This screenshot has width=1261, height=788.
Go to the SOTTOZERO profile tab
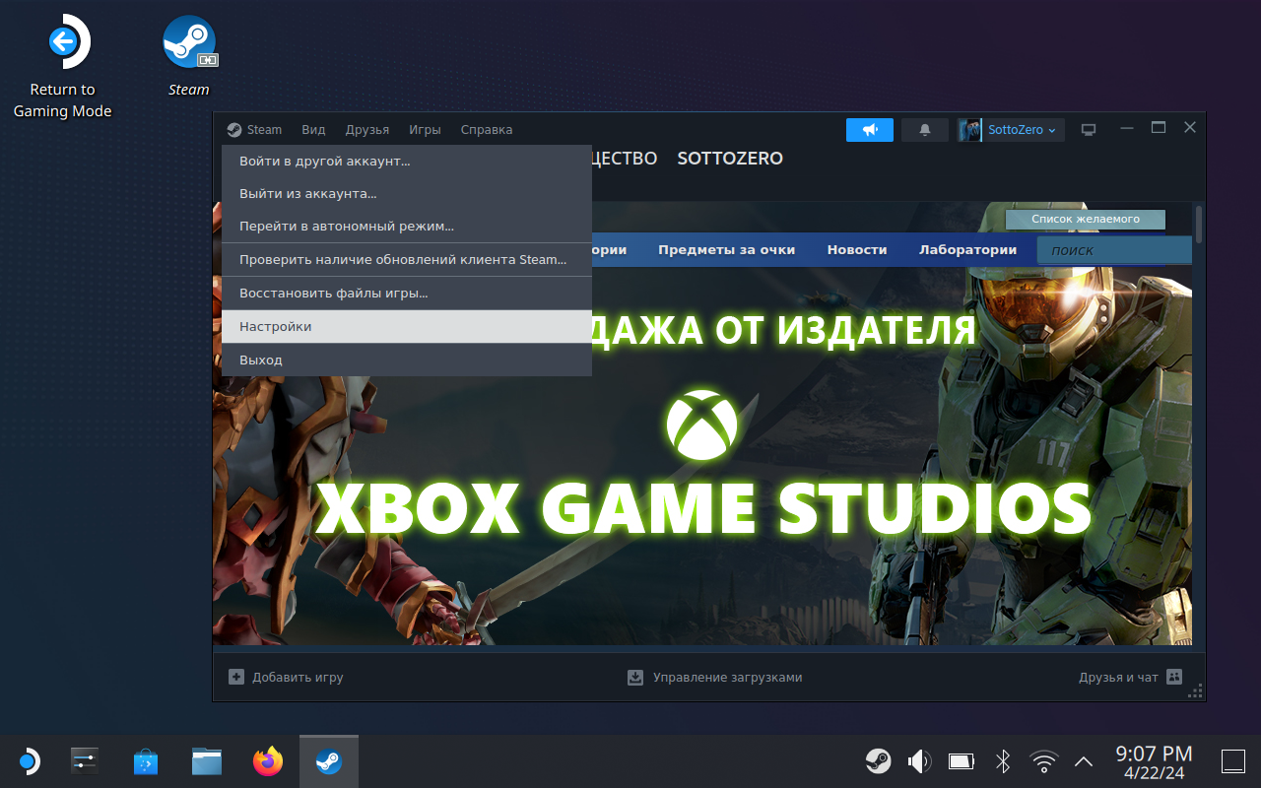click(x=730, y=159)
